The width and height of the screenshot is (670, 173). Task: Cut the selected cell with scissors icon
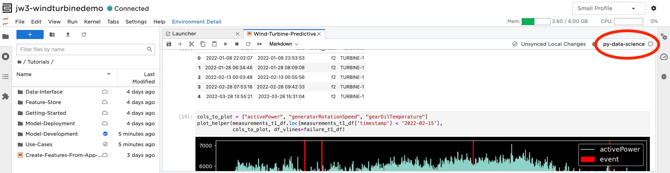[191, 44]
